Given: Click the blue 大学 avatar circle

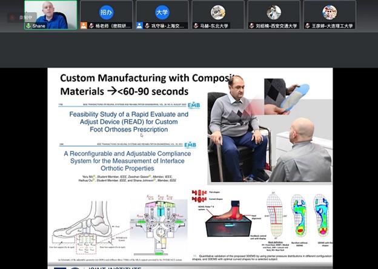Looking at the screenshot, I should point(162,12).
